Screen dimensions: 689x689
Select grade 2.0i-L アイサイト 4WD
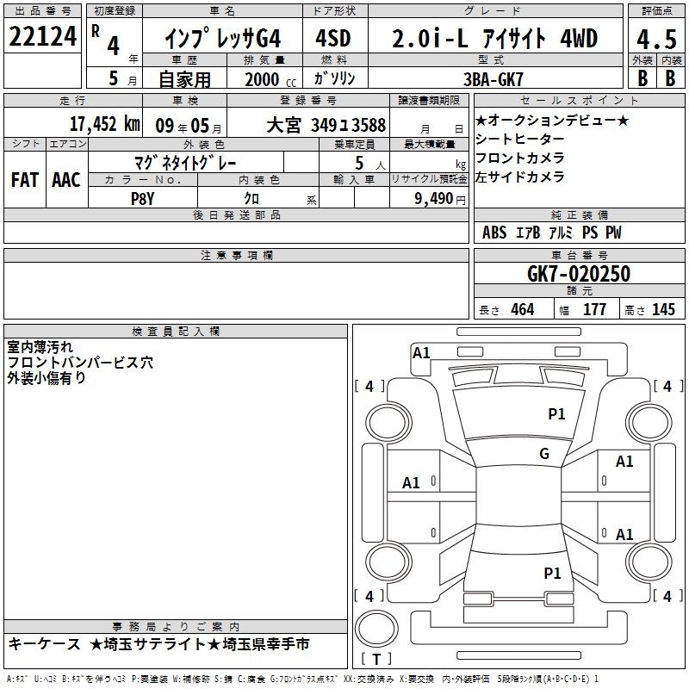pos(494,38)
